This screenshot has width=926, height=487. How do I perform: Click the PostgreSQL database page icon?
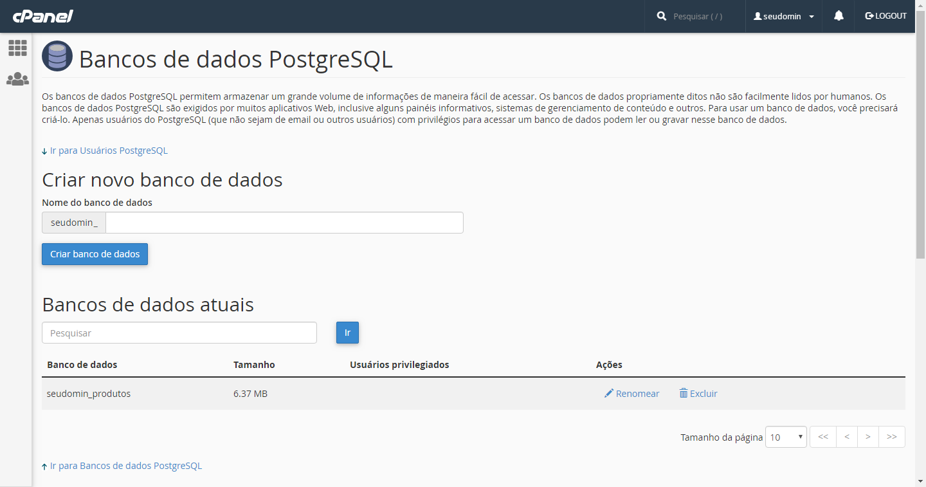coord(57,56)
